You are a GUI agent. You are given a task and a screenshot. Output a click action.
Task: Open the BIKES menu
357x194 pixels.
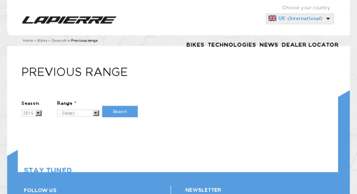coord(195,45)
